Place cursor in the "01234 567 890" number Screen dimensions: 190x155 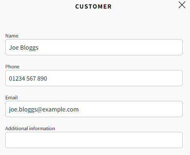coord(28,79)
